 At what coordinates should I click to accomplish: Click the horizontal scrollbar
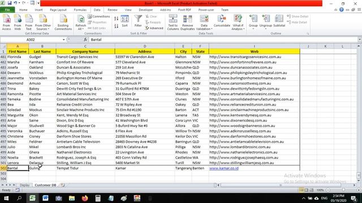pos(281,185)
